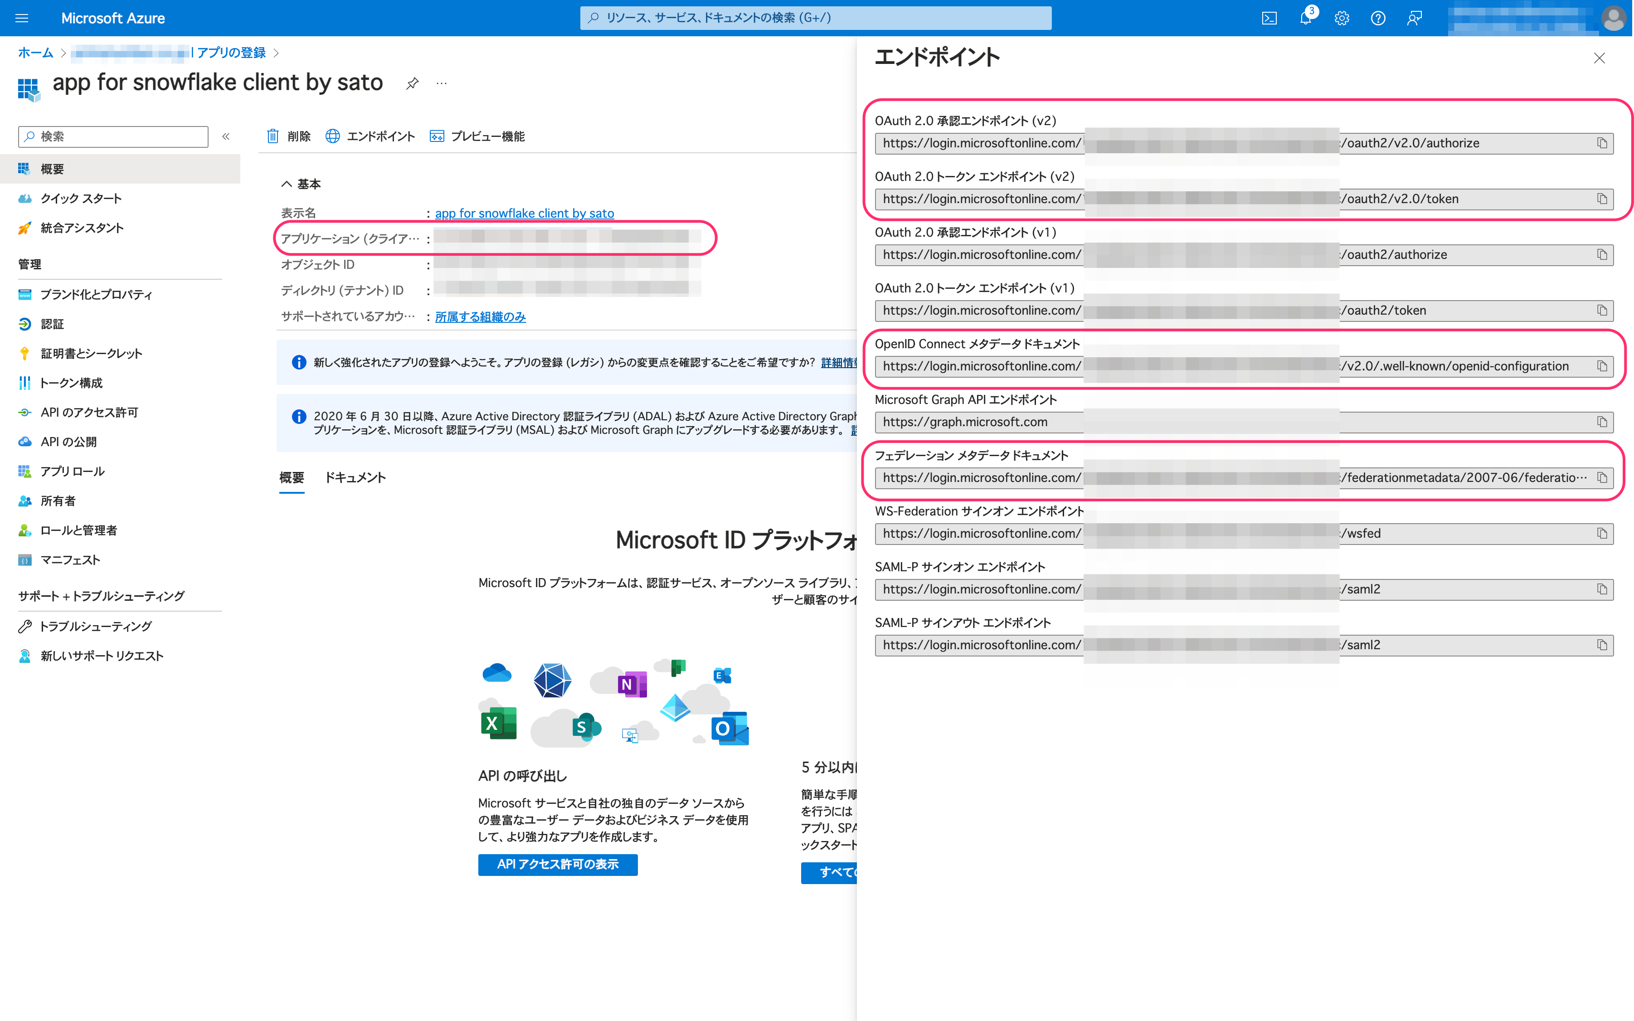Image resolution: width=1634 pixels, height=1021 pixels.
Task: Focus the global resource search box
Action: pos(816,18)
